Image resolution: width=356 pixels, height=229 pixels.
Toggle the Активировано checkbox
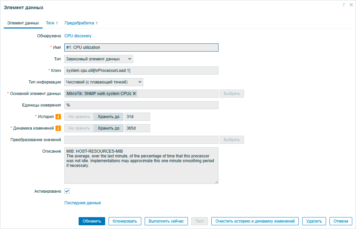coord(67,191)
